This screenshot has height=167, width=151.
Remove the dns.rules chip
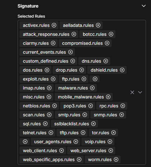tap(106, 61)
